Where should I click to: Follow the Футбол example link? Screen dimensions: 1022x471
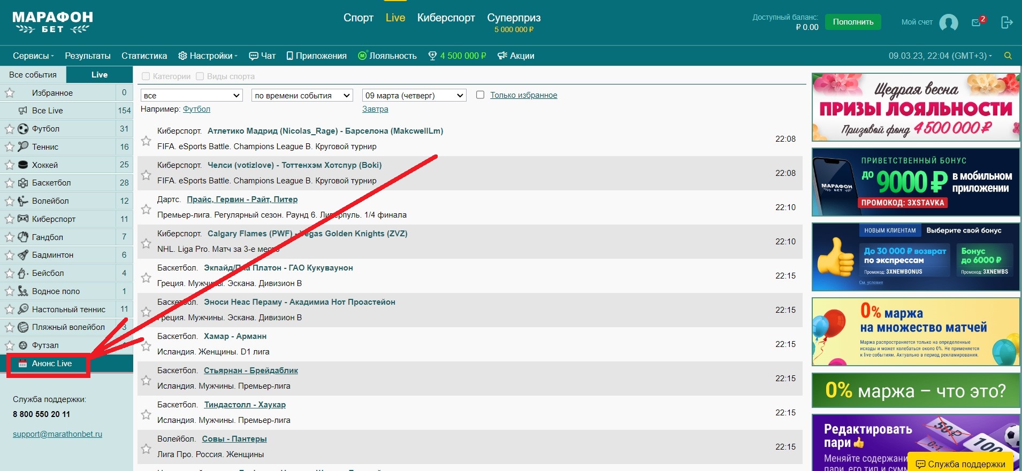(x=196, y=109)
